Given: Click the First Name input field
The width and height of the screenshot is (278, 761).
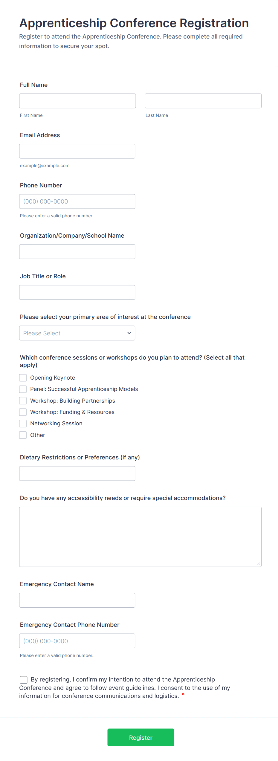Looking at the screenshot, I should (x=77, y=101).
